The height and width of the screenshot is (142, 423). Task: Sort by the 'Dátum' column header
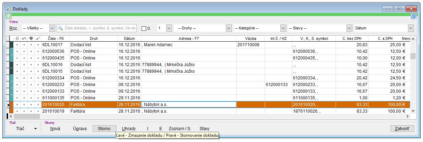click(129, 38)
